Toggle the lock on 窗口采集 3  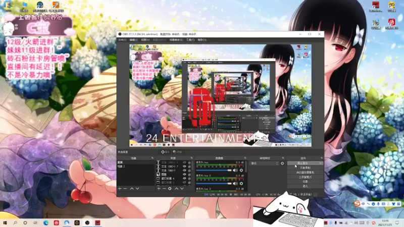click(x=189, y=182)
